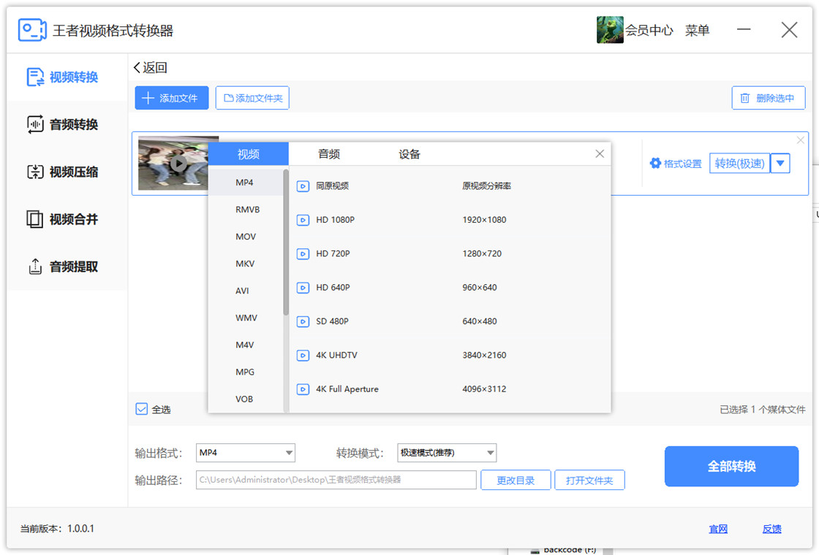Viewport: 819px width, 555px height.
Task: Click the 更改目录 button
Action: [x=516, y=481]
